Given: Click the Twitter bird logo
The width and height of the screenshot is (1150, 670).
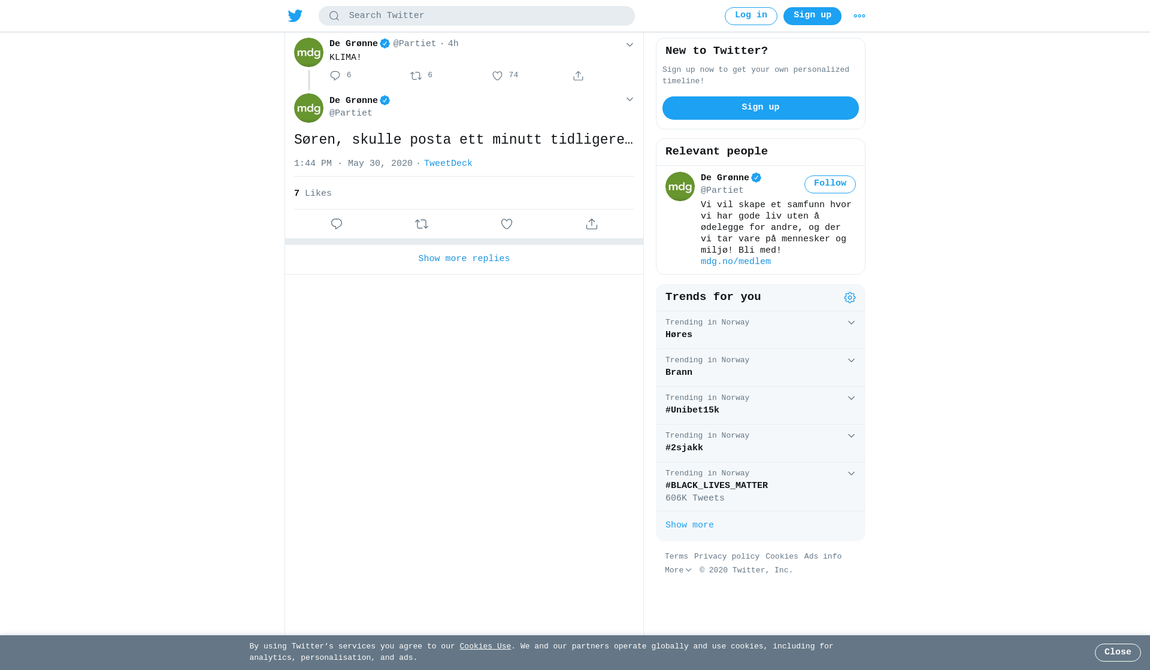Looking at the screenshot, I should click(x=295, y=16).
